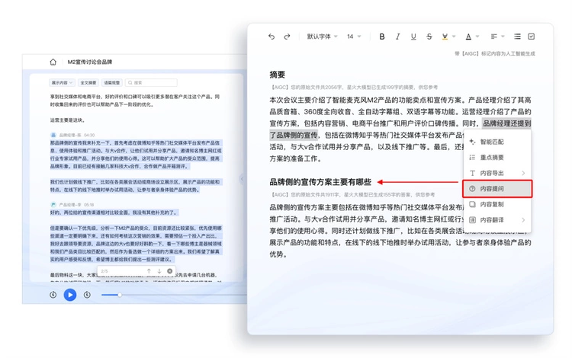Open the 默认字体 font dropdown
This screenshot has width=572, height=358.
tap(321, 37)
